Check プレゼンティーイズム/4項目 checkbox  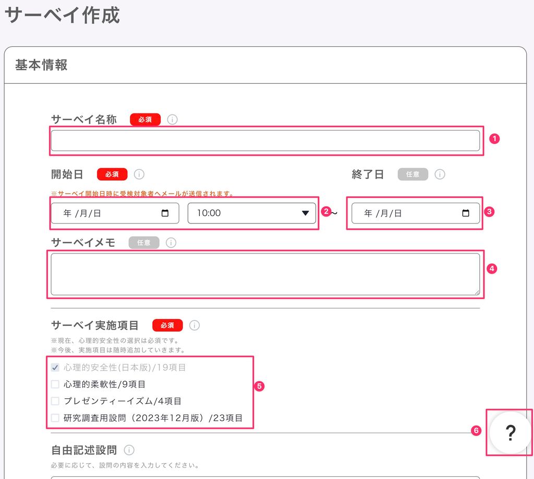55,401
